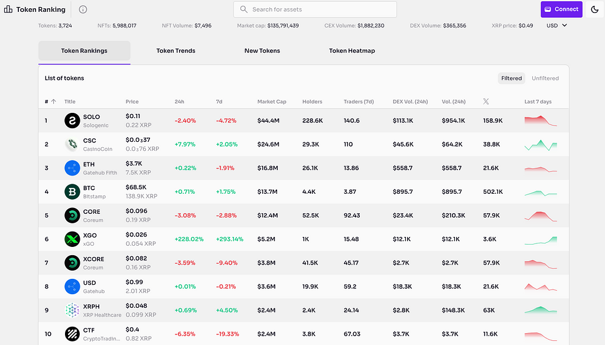Click the XRP Healthcare token icon

[x=72, y=310]
